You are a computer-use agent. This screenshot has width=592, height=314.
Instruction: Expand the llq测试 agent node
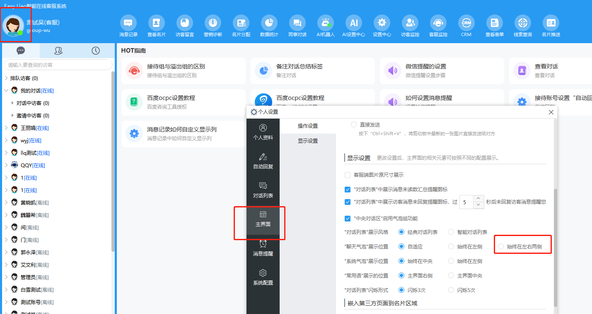[x=6, y=153]
